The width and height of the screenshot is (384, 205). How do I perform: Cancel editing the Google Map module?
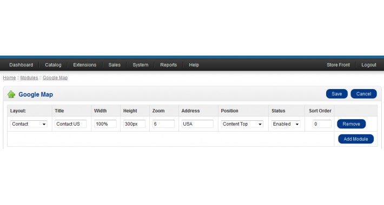click(363, 94)
